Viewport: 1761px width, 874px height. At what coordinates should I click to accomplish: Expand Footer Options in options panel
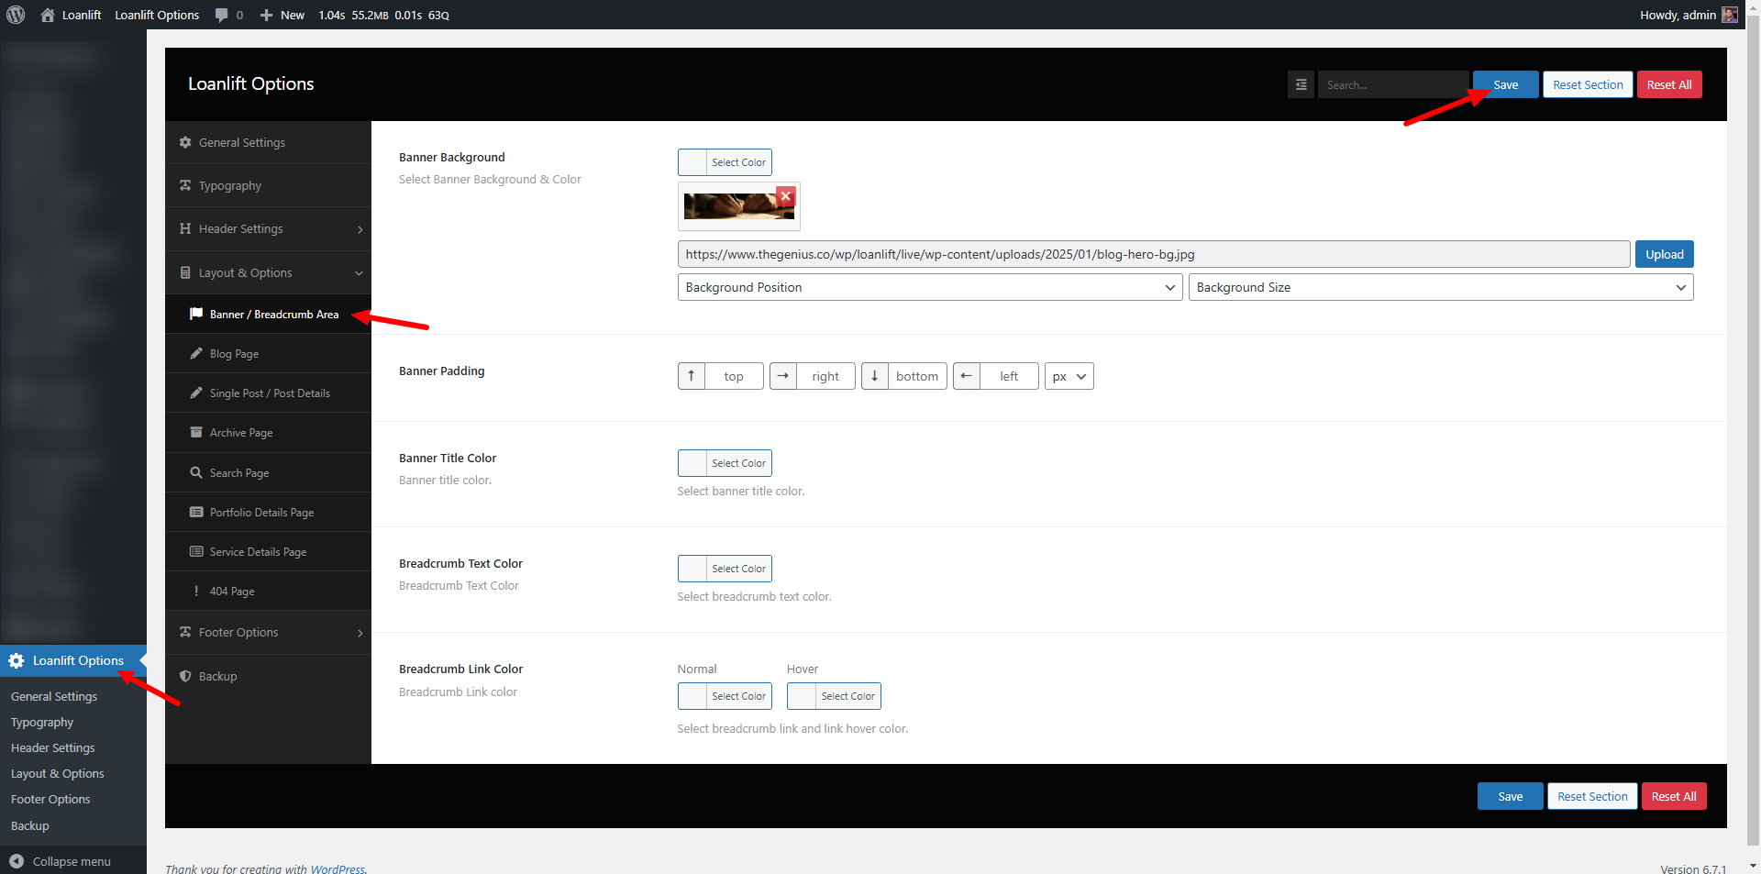(268, 633)
